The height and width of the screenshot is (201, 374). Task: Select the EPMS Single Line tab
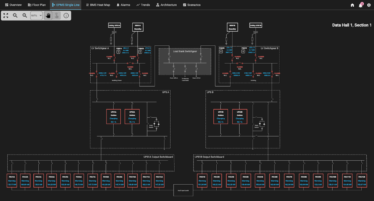coord(66,5)
